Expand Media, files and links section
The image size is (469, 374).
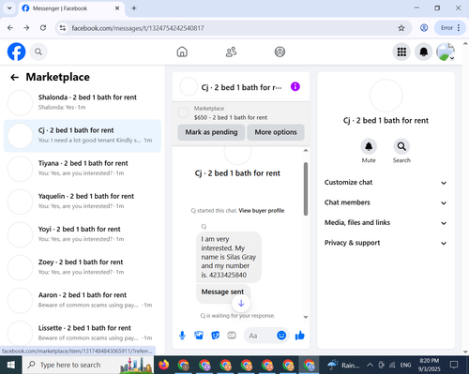[386, 223]
